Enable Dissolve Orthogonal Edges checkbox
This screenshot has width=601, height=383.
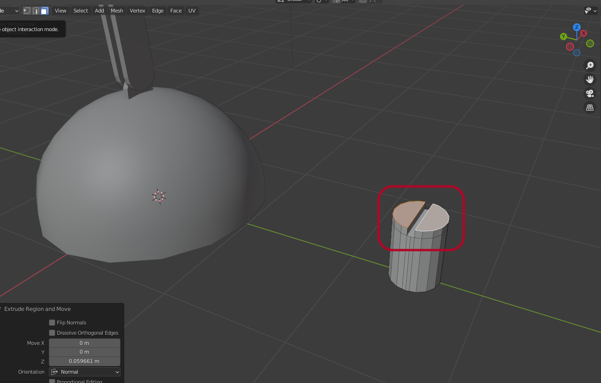click(x=52, y=333)
